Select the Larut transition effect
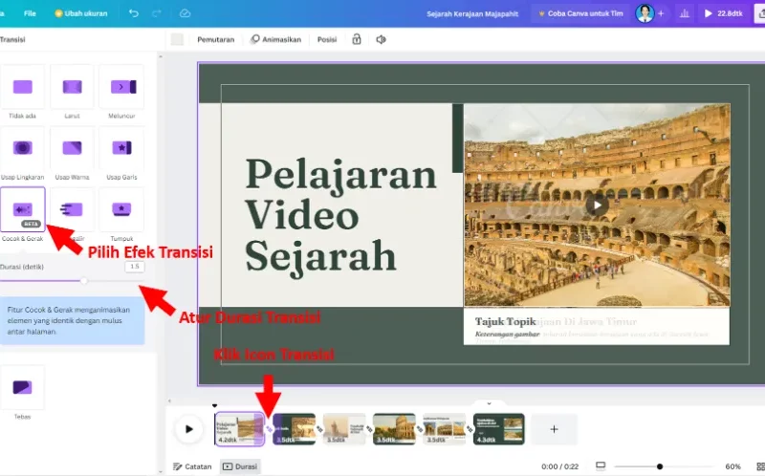This screenshot has width=765, height=476. click(73, 87)
